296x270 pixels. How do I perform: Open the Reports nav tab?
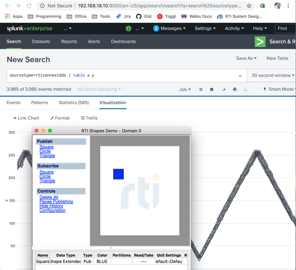point(69,42)
